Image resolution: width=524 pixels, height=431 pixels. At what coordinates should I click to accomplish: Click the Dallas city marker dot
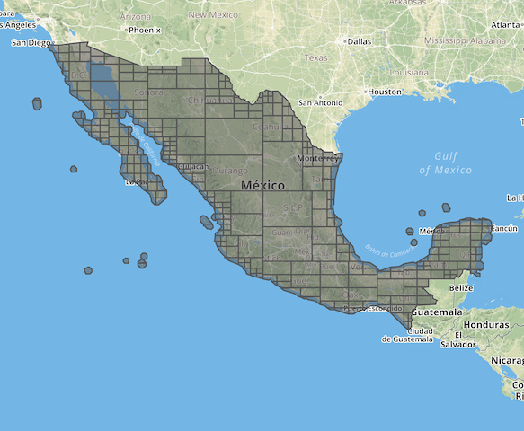click(x=345, y=41)
